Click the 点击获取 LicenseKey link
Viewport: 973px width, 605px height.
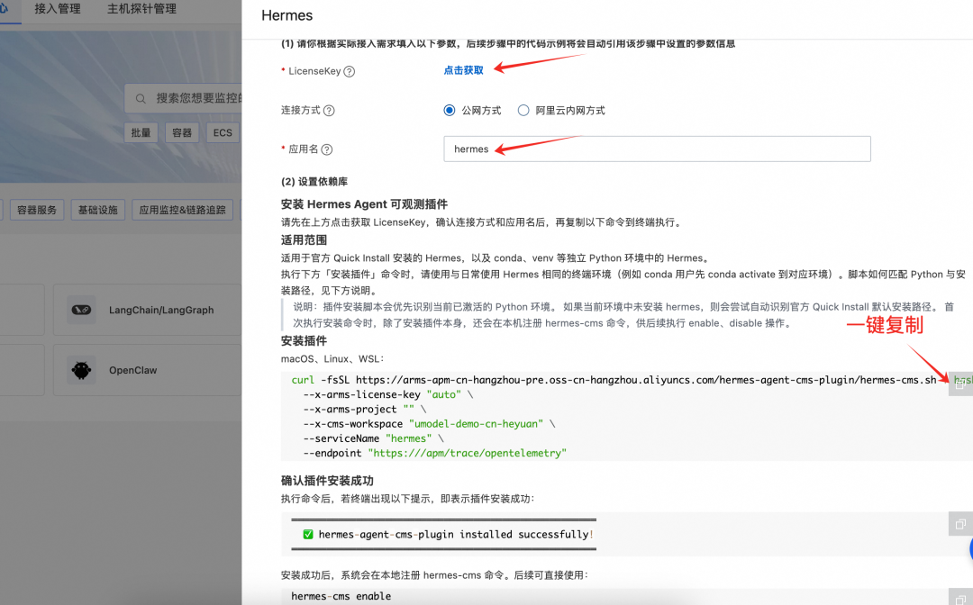point(463,69)
